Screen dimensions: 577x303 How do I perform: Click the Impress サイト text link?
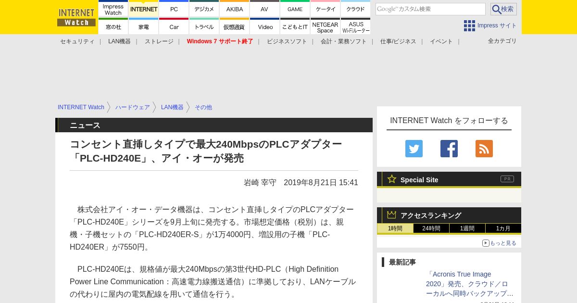click(x=497, y=25)
